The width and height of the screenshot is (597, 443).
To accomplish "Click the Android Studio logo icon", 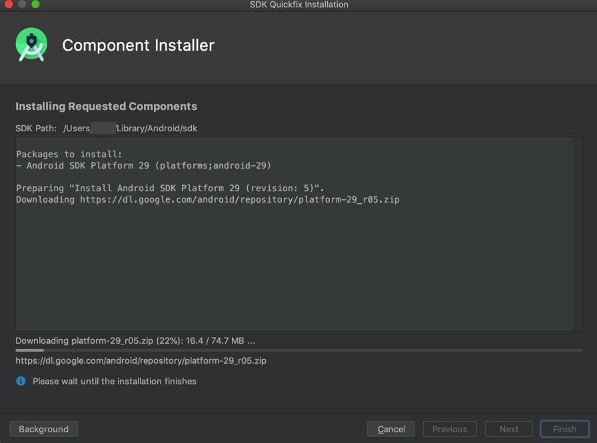I will 31,45.
